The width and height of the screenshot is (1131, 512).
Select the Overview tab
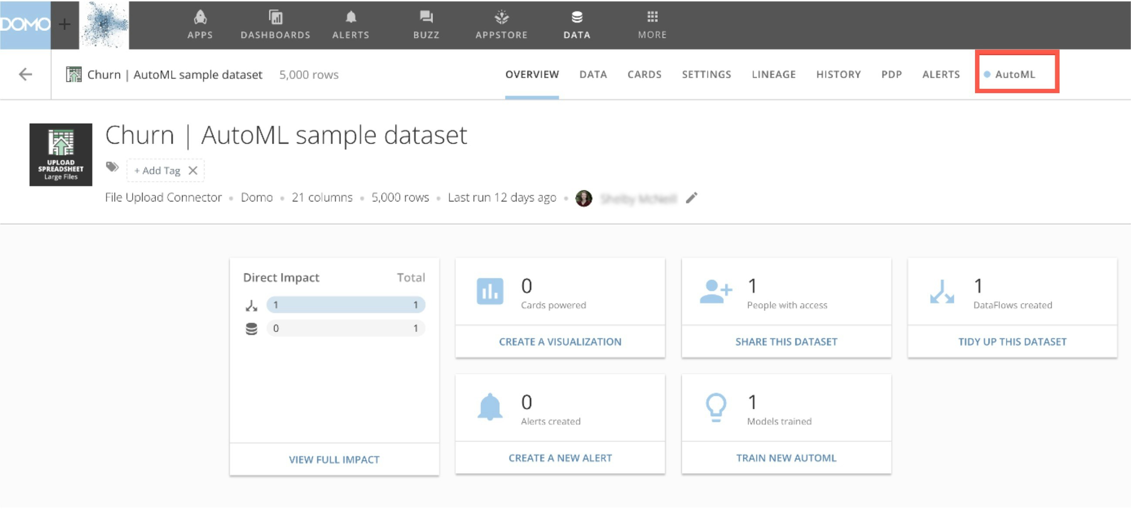[x=532, y=74]
